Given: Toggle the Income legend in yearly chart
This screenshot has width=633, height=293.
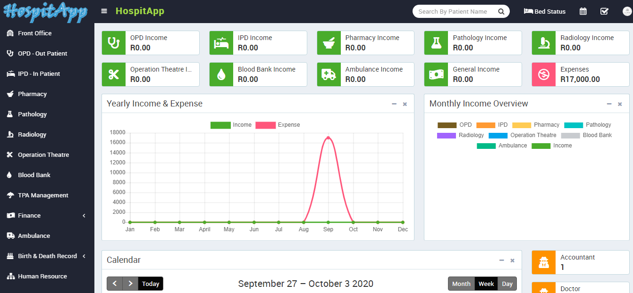Looking at the screenshot, I should (x=231, y=125).
